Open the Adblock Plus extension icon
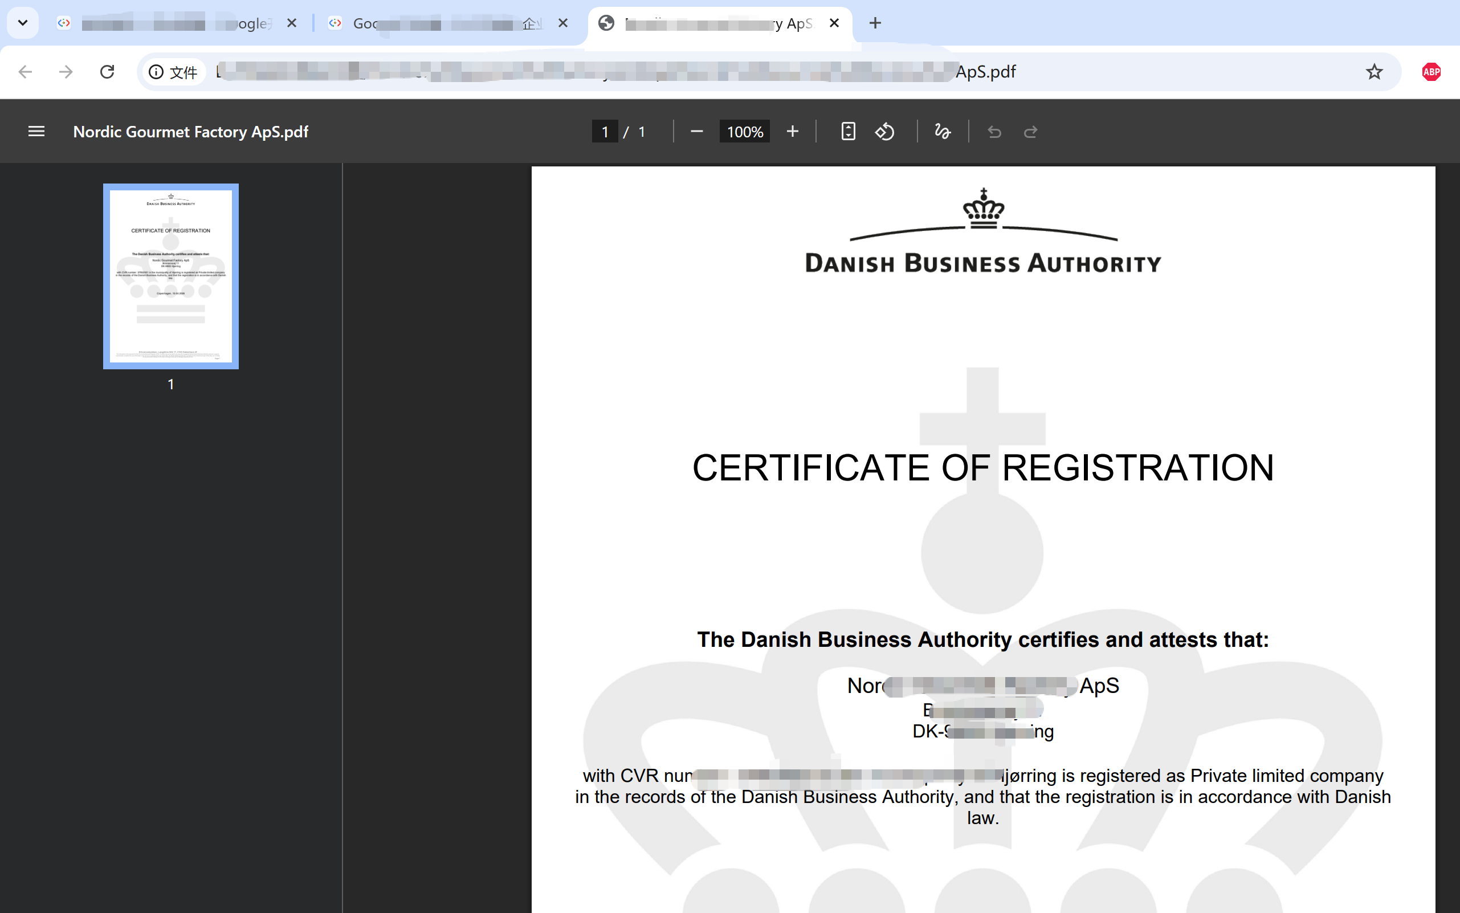This screenshot has height=913, width=1460. pyautogui.click(x=1430, y=72)
